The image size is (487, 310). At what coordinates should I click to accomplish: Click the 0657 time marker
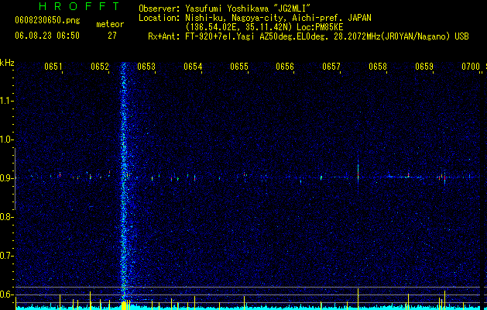click(x=331, y=67)
